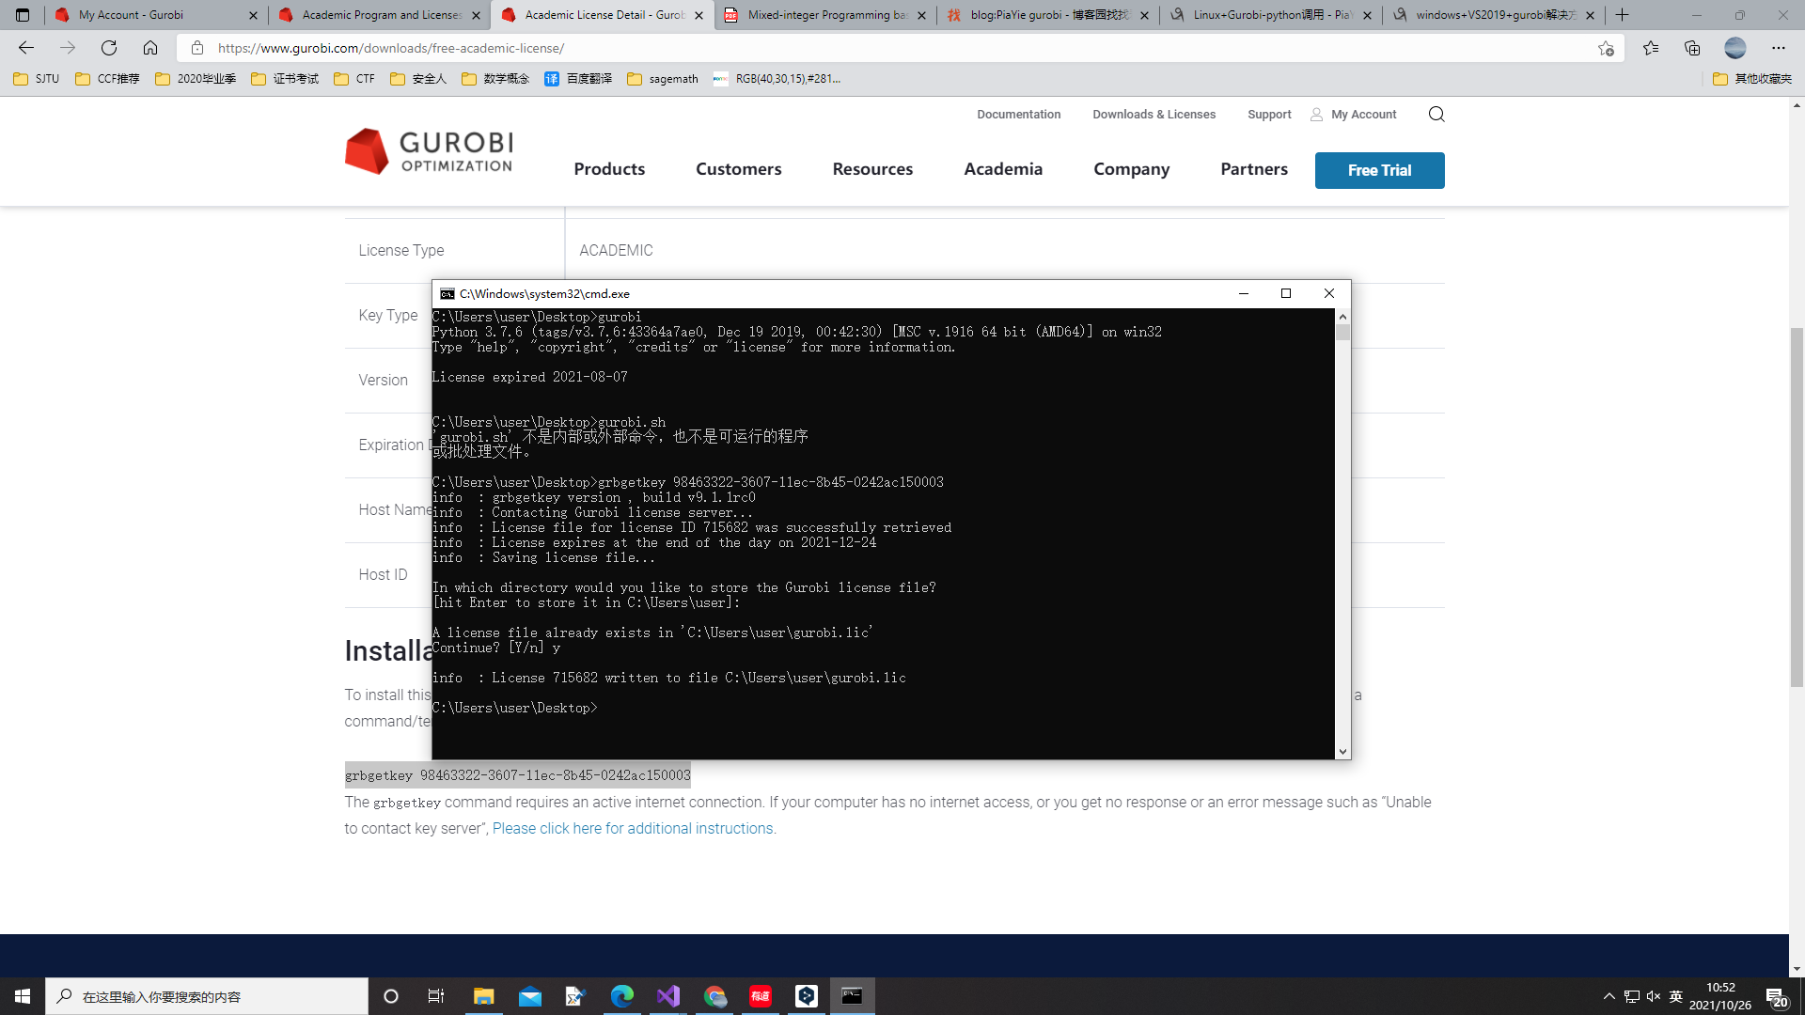Viewport: 1805px width, 1015px height.
Task: Switch to Linux+Gurobi-python tab
Action: pyautogui.click(x=1271, y=15)
